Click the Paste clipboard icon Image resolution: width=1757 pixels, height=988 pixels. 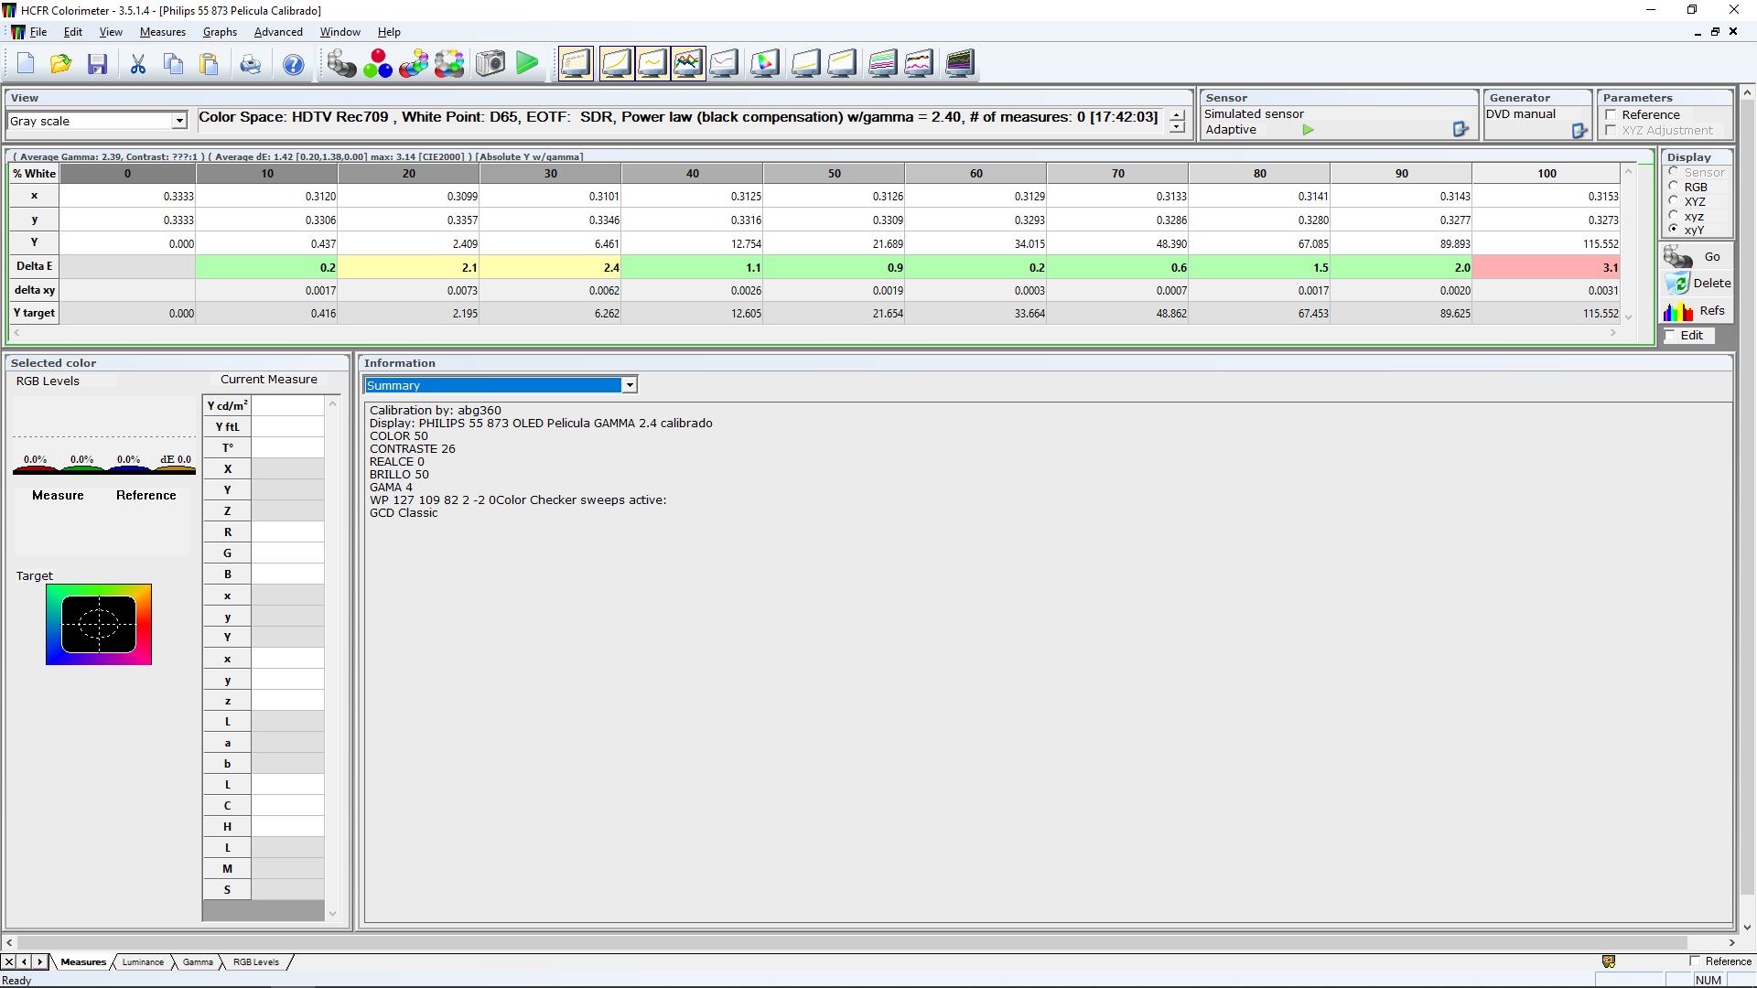(210, 64)
